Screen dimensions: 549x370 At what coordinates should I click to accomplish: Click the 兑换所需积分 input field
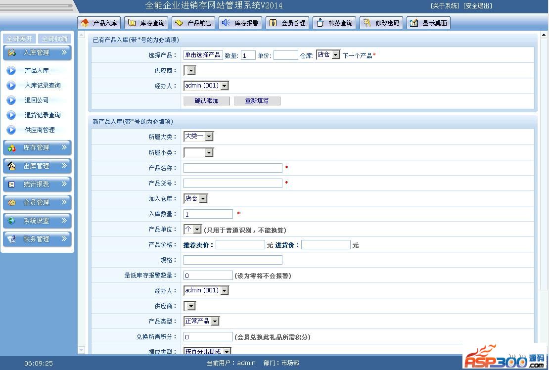pyautogui.click(x=208, y=337)
